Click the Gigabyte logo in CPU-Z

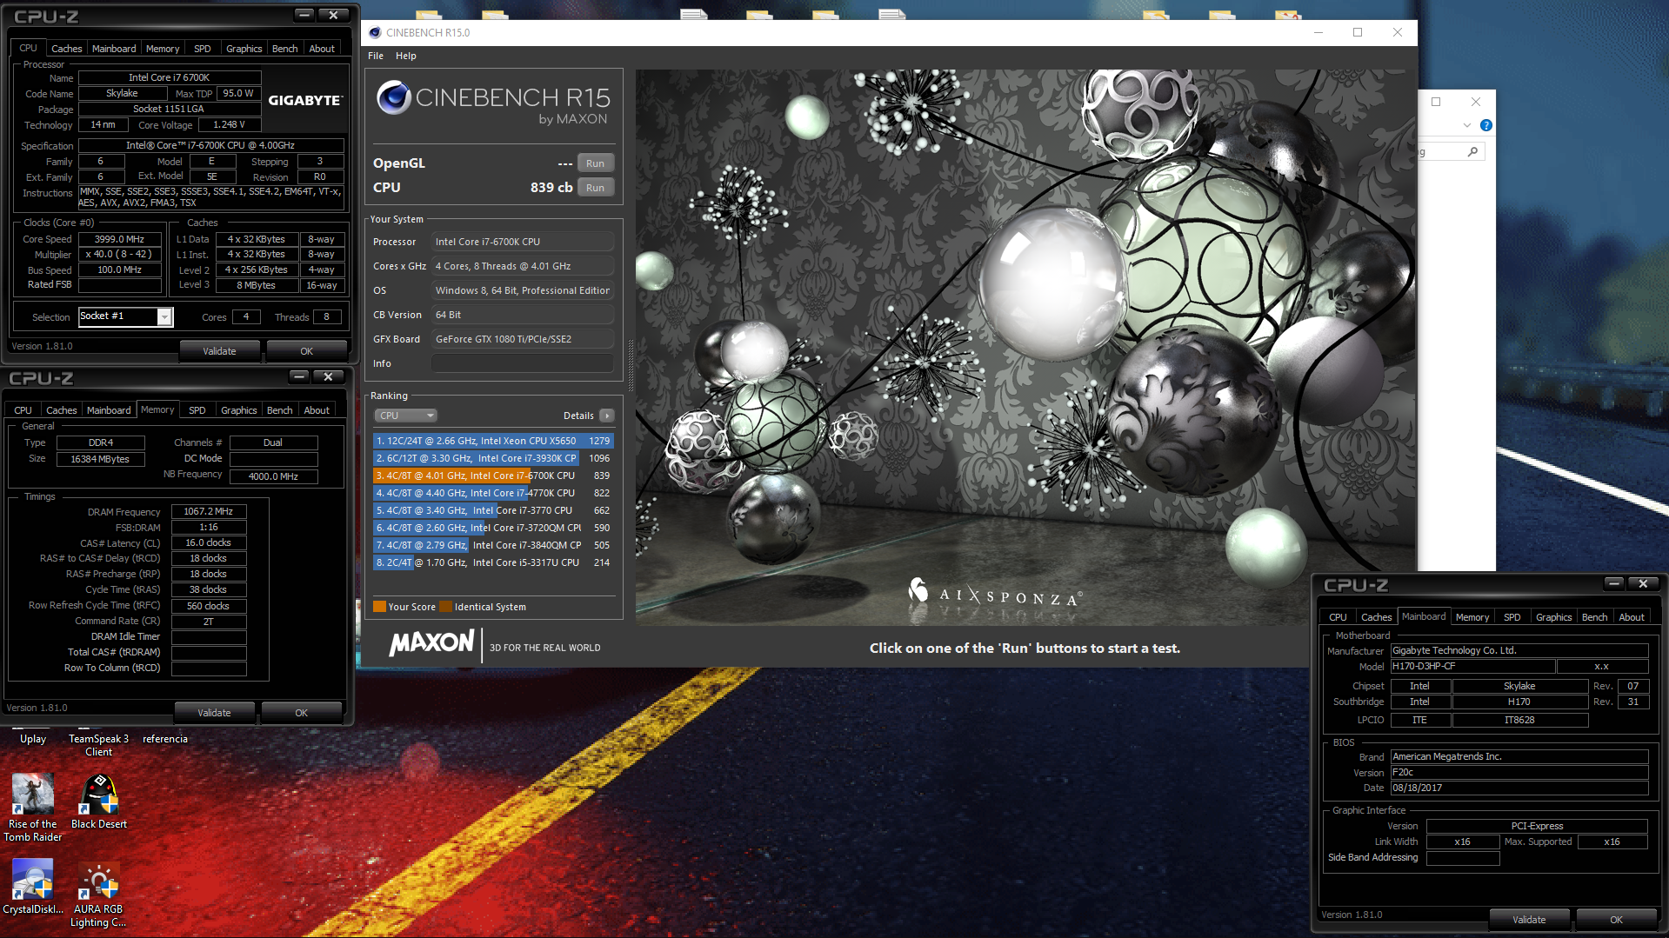point(304,100)
